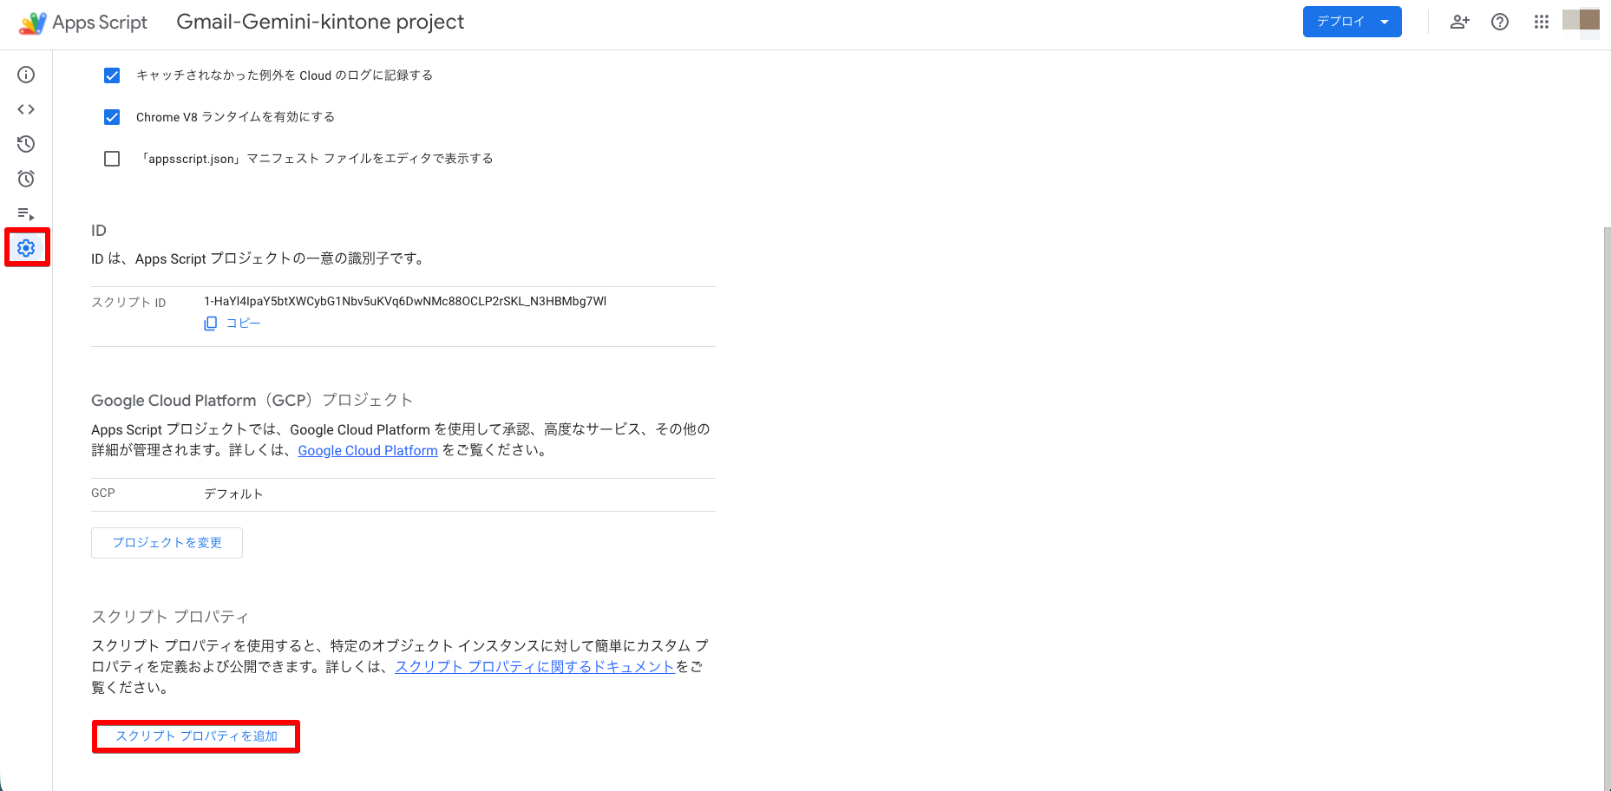
Task: View the Project history
Action: pyautogui.click(x=26, y=144)
